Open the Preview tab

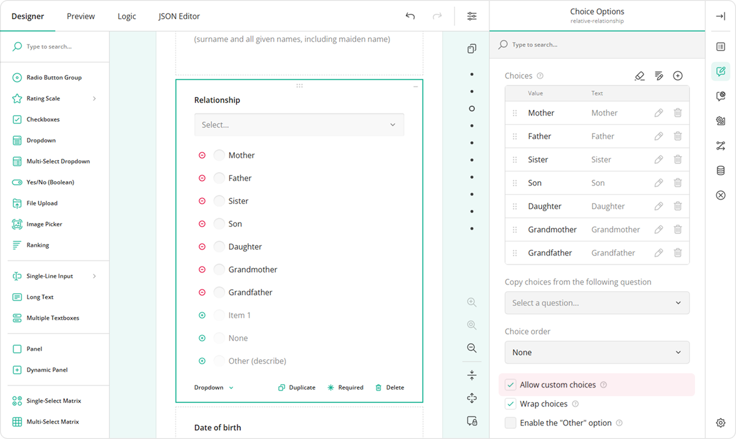pyautogui.click(x=80, y=16)
